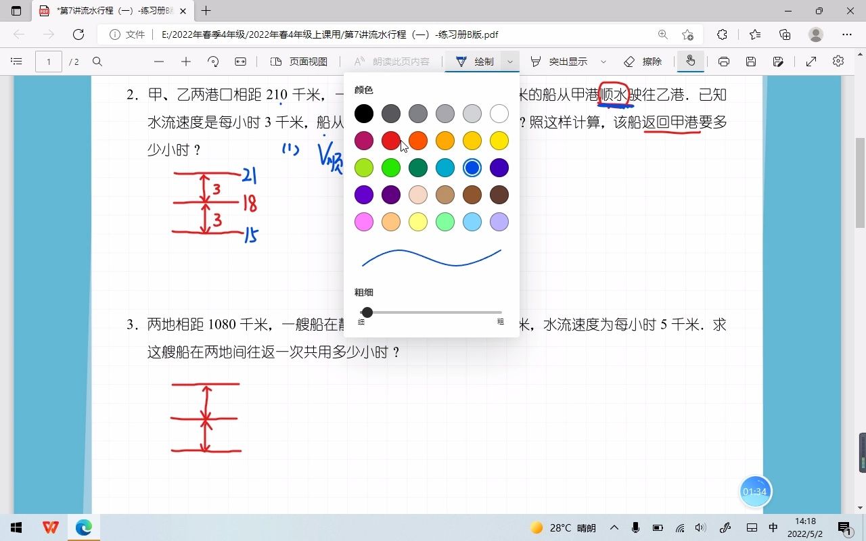Viewport: 866px width, 541px height.
Task: Enter full screen mode
Action: coord(811,62)
